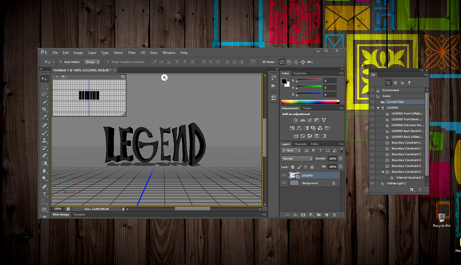Click the color spectrum ramp bar

(x=310, y=102)
